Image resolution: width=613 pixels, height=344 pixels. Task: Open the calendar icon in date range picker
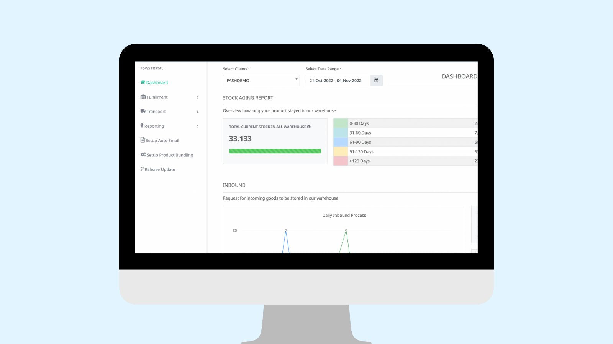coord(376,80)
